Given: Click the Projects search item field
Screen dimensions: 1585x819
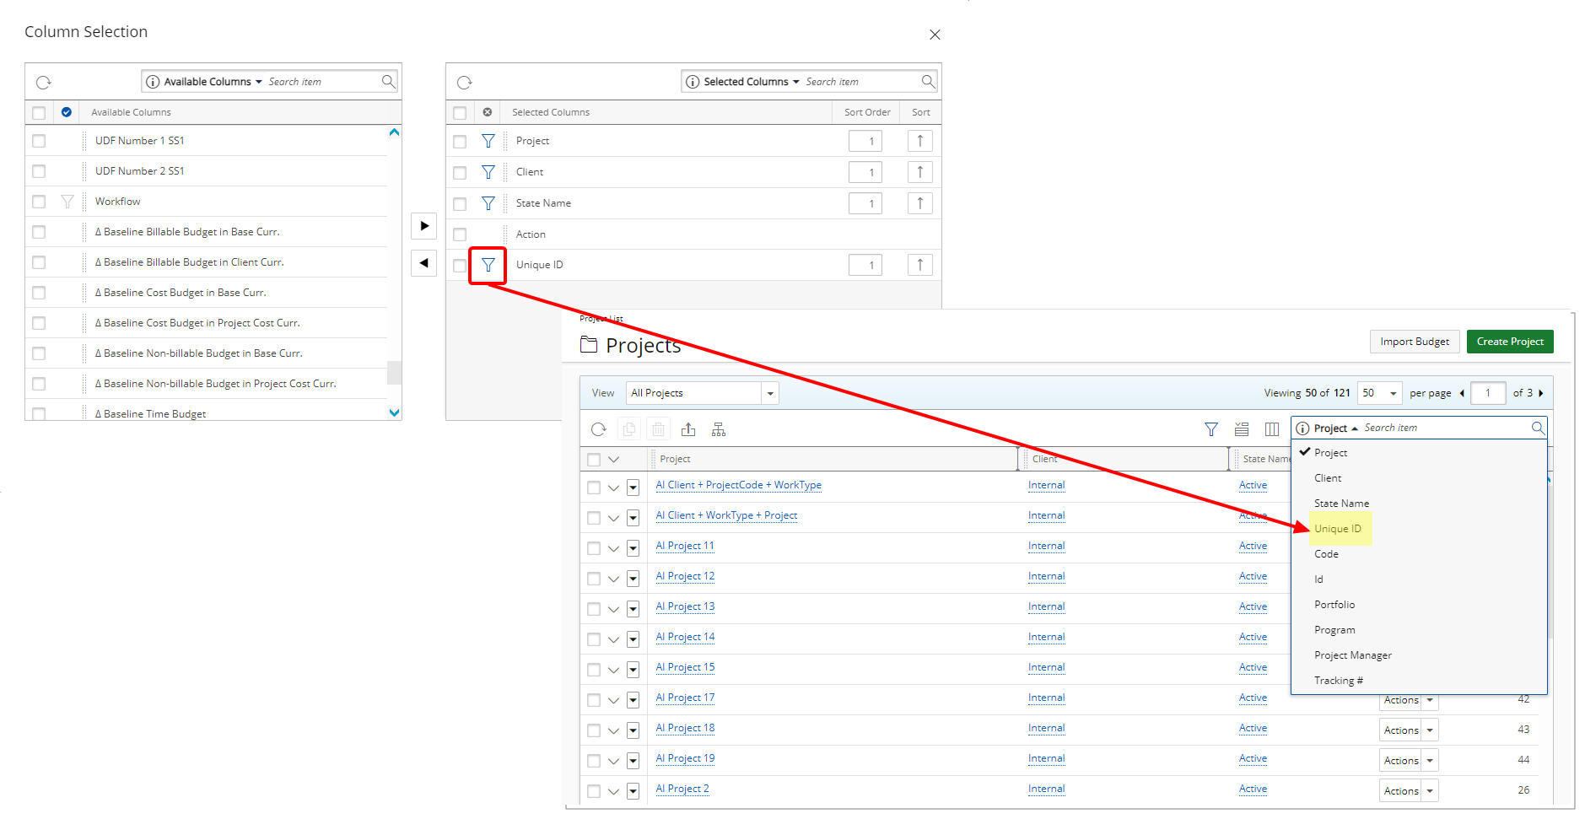Looking at the screenshot, I should pyautogui.click(x=1445, y=428).
